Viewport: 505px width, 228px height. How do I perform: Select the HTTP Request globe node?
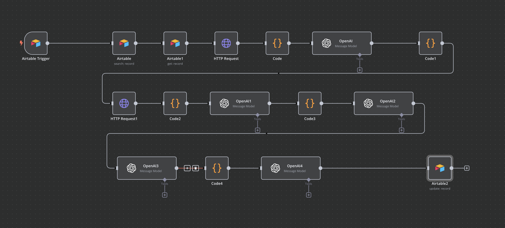tap(226, 43)
